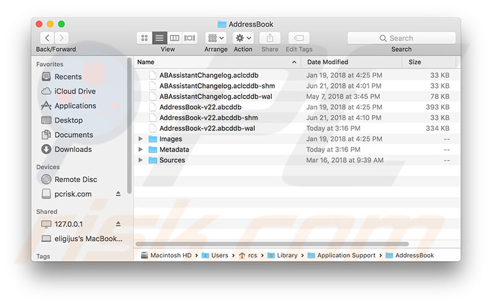Select file ABAssistantChangelog.aclcddb-wal
This screenshot has height=306, width=492.
pyautogui.click(x=215, y=97)
